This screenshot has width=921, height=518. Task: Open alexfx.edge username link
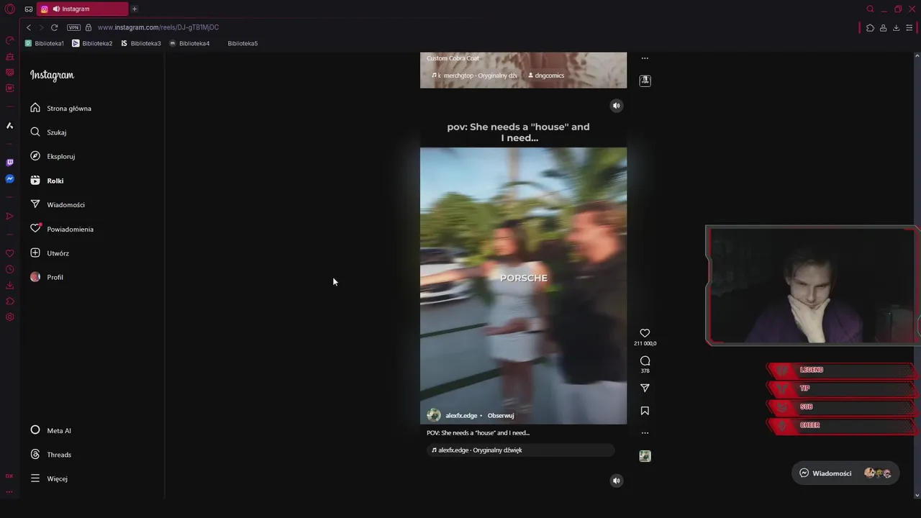461,415
